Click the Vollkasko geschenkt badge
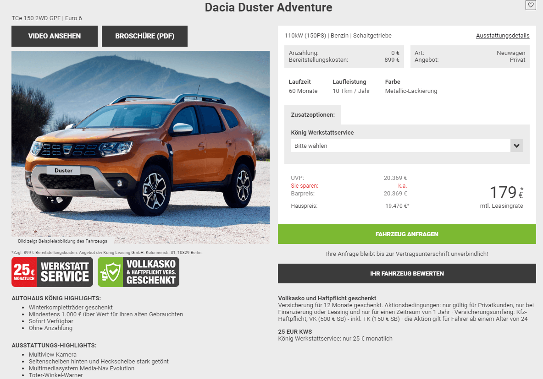The width and height of the screenshot is (543, 379). (x=139, y=272)
